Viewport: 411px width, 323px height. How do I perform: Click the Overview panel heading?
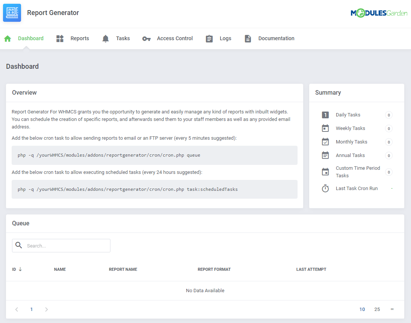24,92
